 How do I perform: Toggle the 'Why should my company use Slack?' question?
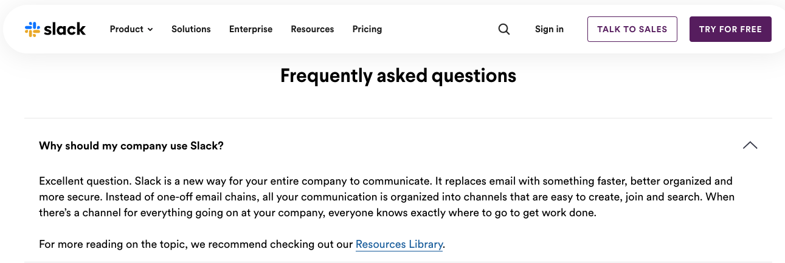[x=131, y=146]
